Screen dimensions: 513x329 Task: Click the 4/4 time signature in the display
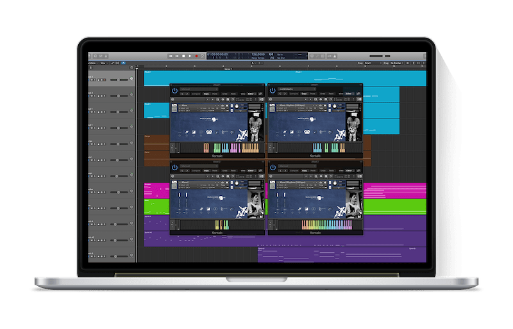[271, 54]
